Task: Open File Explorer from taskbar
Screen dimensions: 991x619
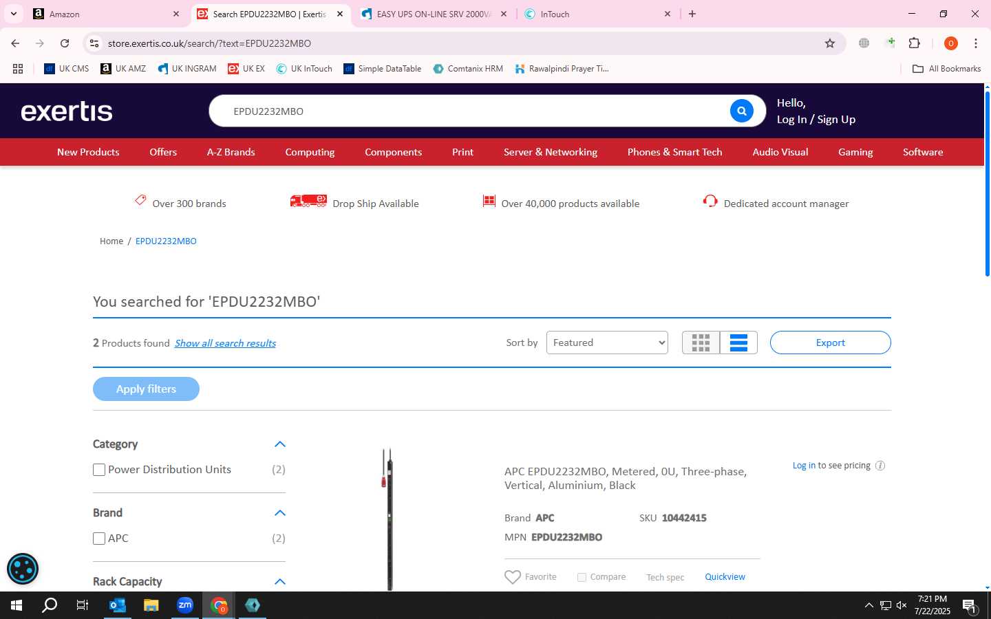Action: 151,605
